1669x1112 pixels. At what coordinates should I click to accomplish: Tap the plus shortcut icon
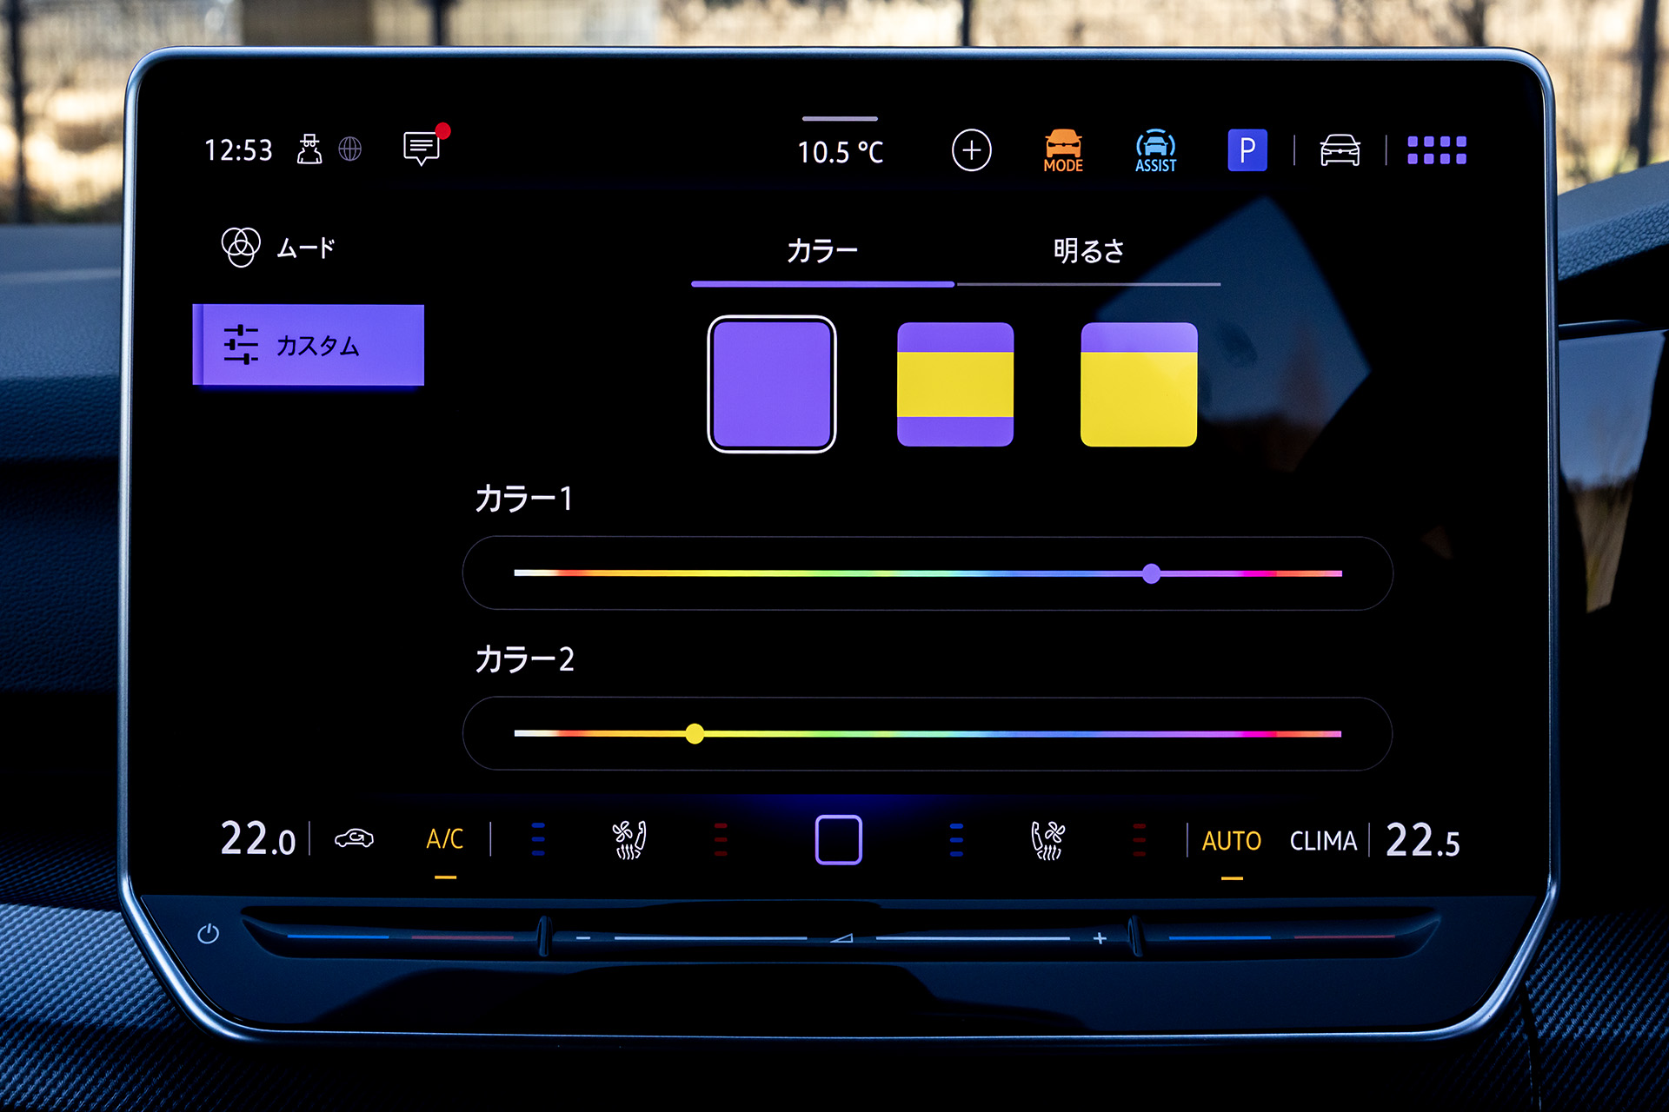point(971,150)
